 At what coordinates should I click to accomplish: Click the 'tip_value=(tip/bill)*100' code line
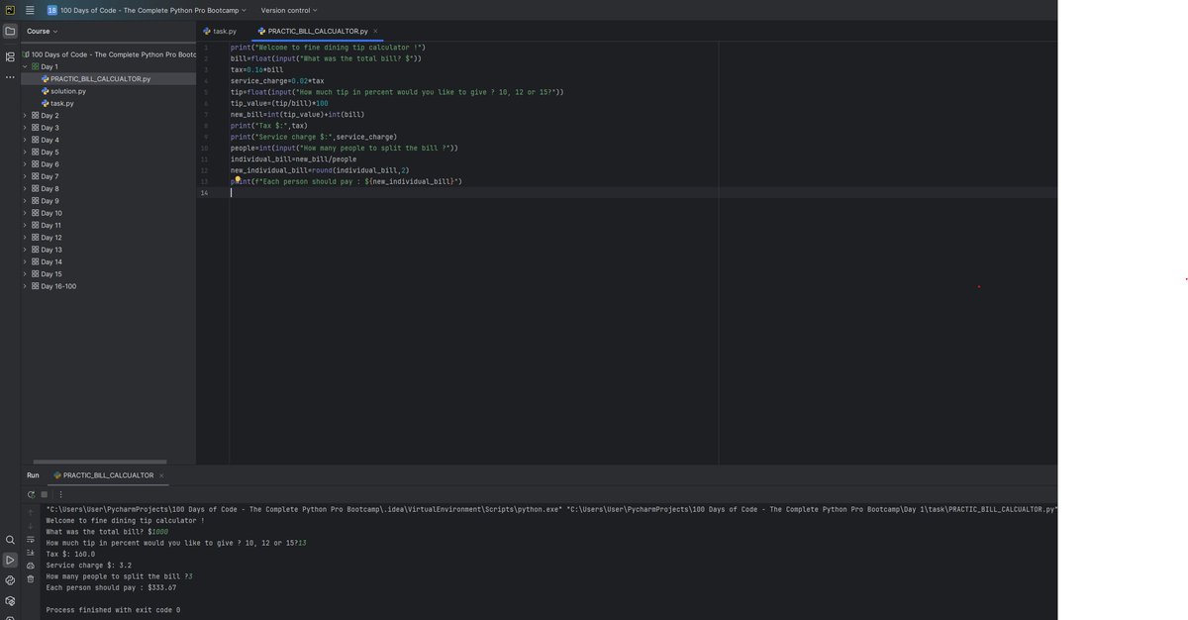point(279,103)
